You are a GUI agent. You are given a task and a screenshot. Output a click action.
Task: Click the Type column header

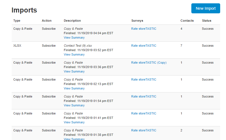[17, 21]
